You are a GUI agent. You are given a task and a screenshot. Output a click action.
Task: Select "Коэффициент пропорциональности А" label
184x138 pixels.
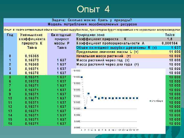[110, 43]
